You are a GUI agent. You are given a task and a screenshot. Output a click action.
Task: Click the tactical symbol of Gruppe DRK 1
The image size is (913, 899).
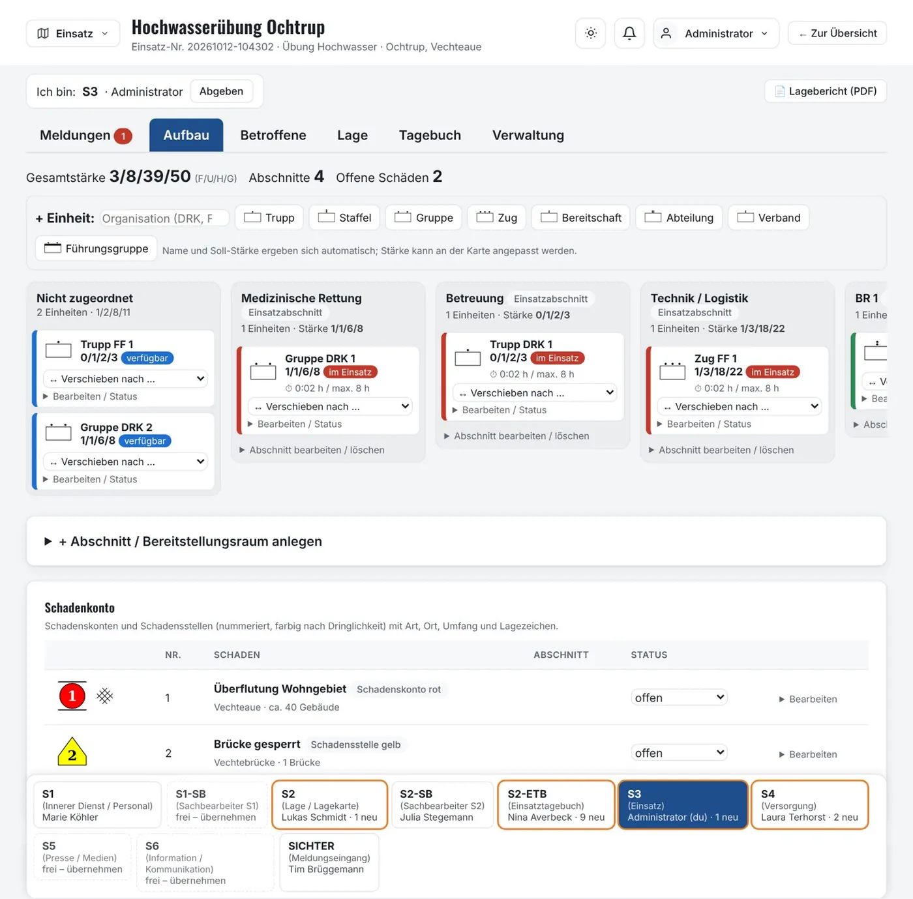tap(263, 371)
